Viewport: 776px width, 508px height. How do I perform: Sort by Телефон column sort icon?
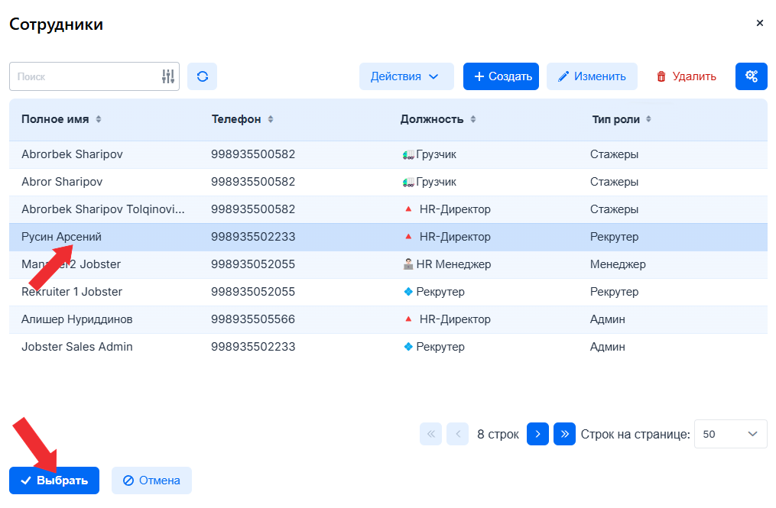click(x=271, y=120)
